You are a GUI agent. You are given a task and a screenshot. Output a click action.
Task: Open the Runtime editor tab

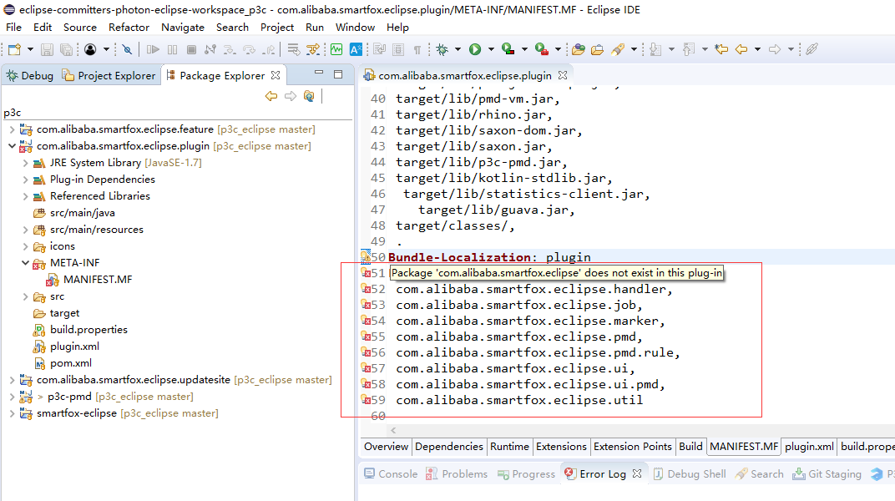[x=509, y=447]
